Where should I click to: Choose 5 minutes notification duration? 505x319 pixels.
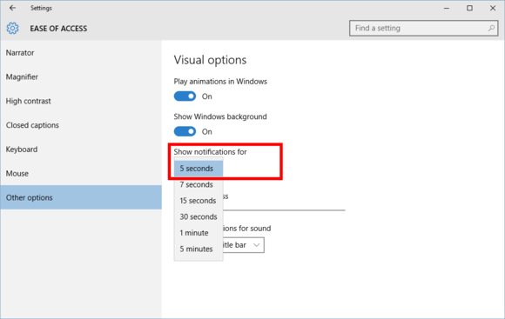point(199,249)
